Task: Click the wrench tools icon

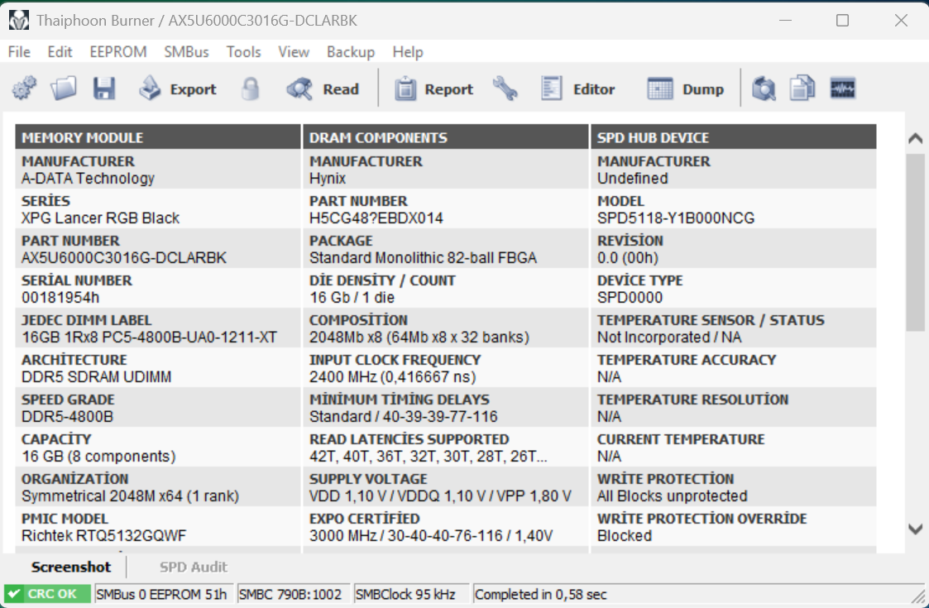Action: [x=505, y=89]
